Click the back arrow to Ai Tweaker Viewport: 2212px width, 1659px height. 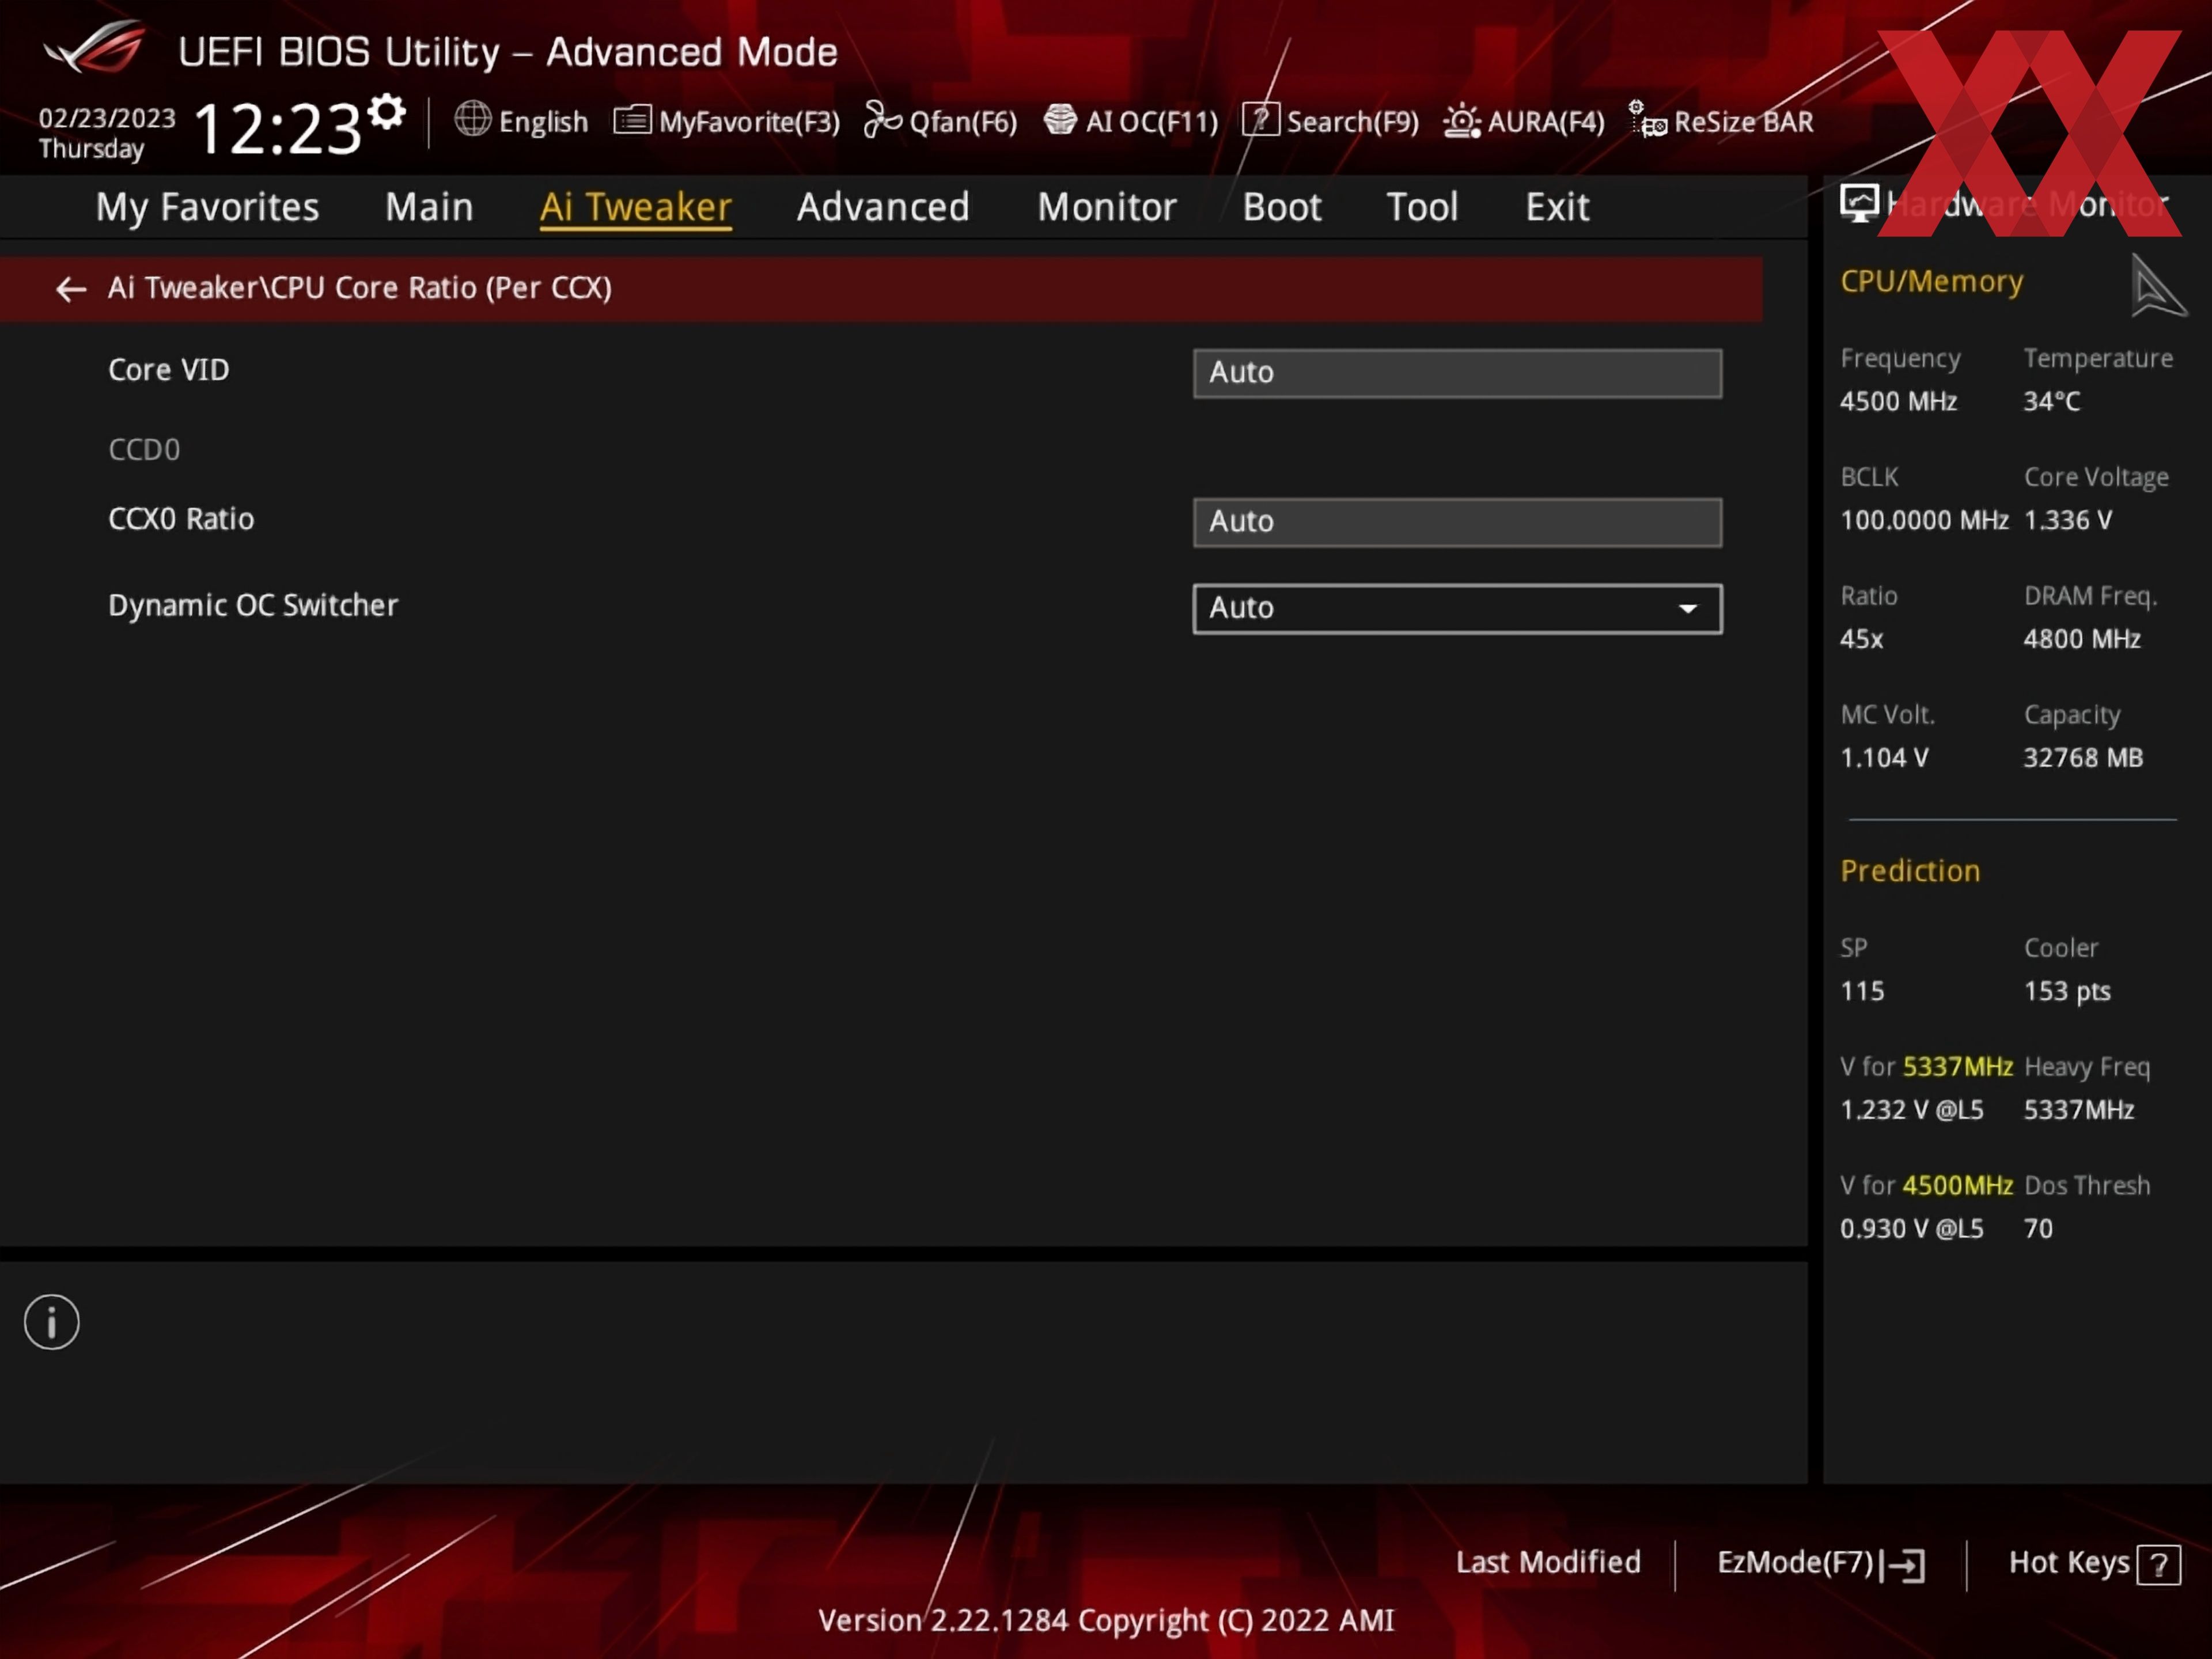click(x=70, y=289)
